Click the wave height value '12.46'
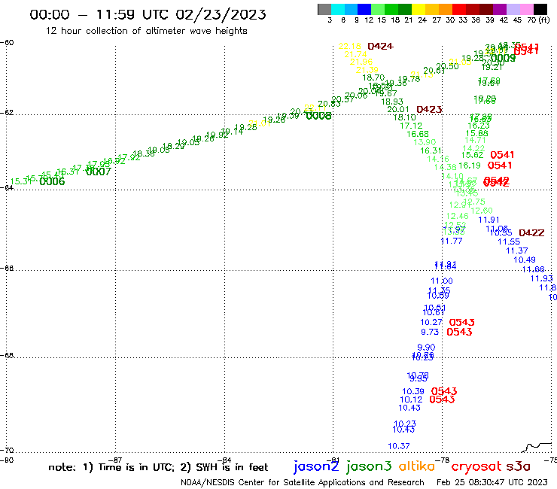Image resolution: width=557 pixels, height=489 pixels. point(457,216)
